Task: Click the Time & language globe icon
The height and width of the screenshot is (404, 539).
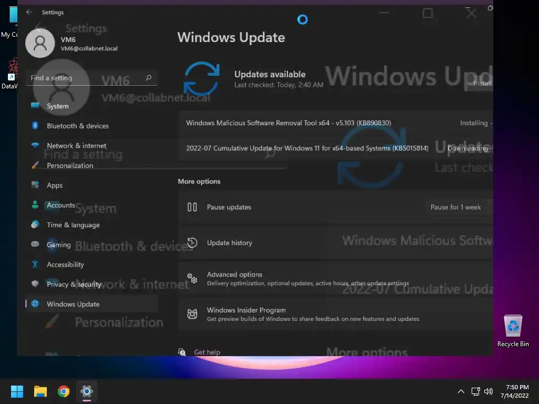Action: pyautogui.click(x=35, y=225)
